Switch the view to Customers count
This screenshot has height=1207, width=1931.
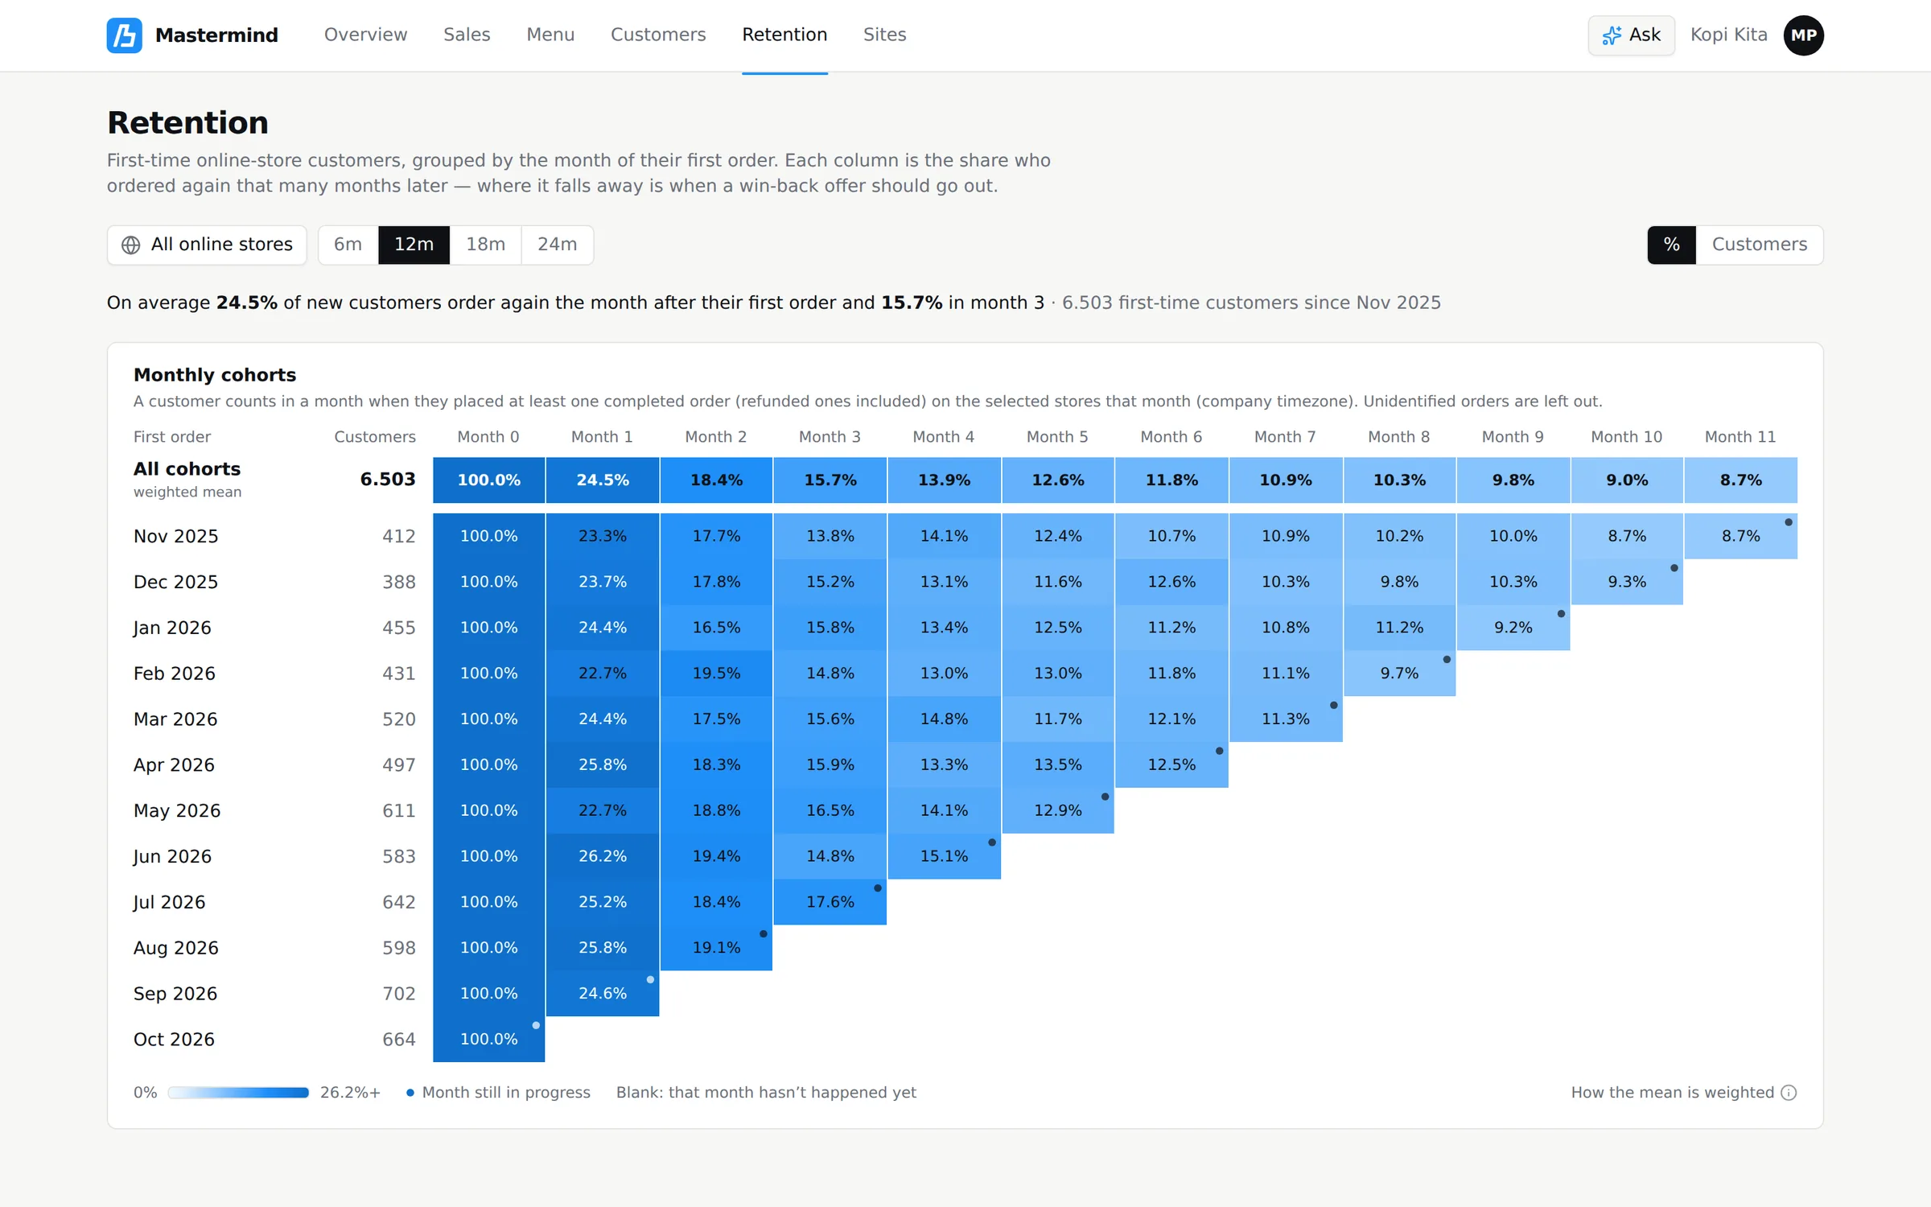[1759, 245]
